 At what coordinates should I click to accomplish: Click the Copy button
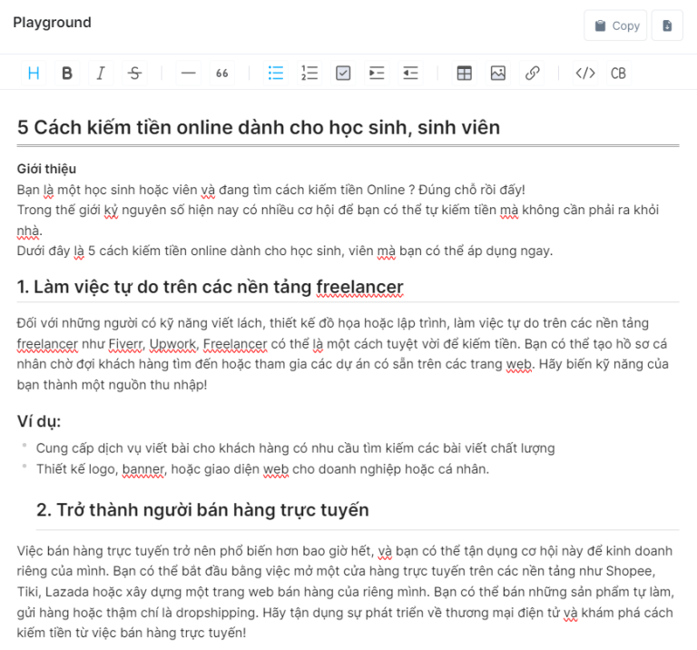tap(615, 25)
